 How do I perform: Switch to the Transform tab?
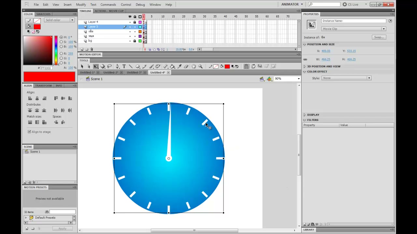tap(43, 85)
